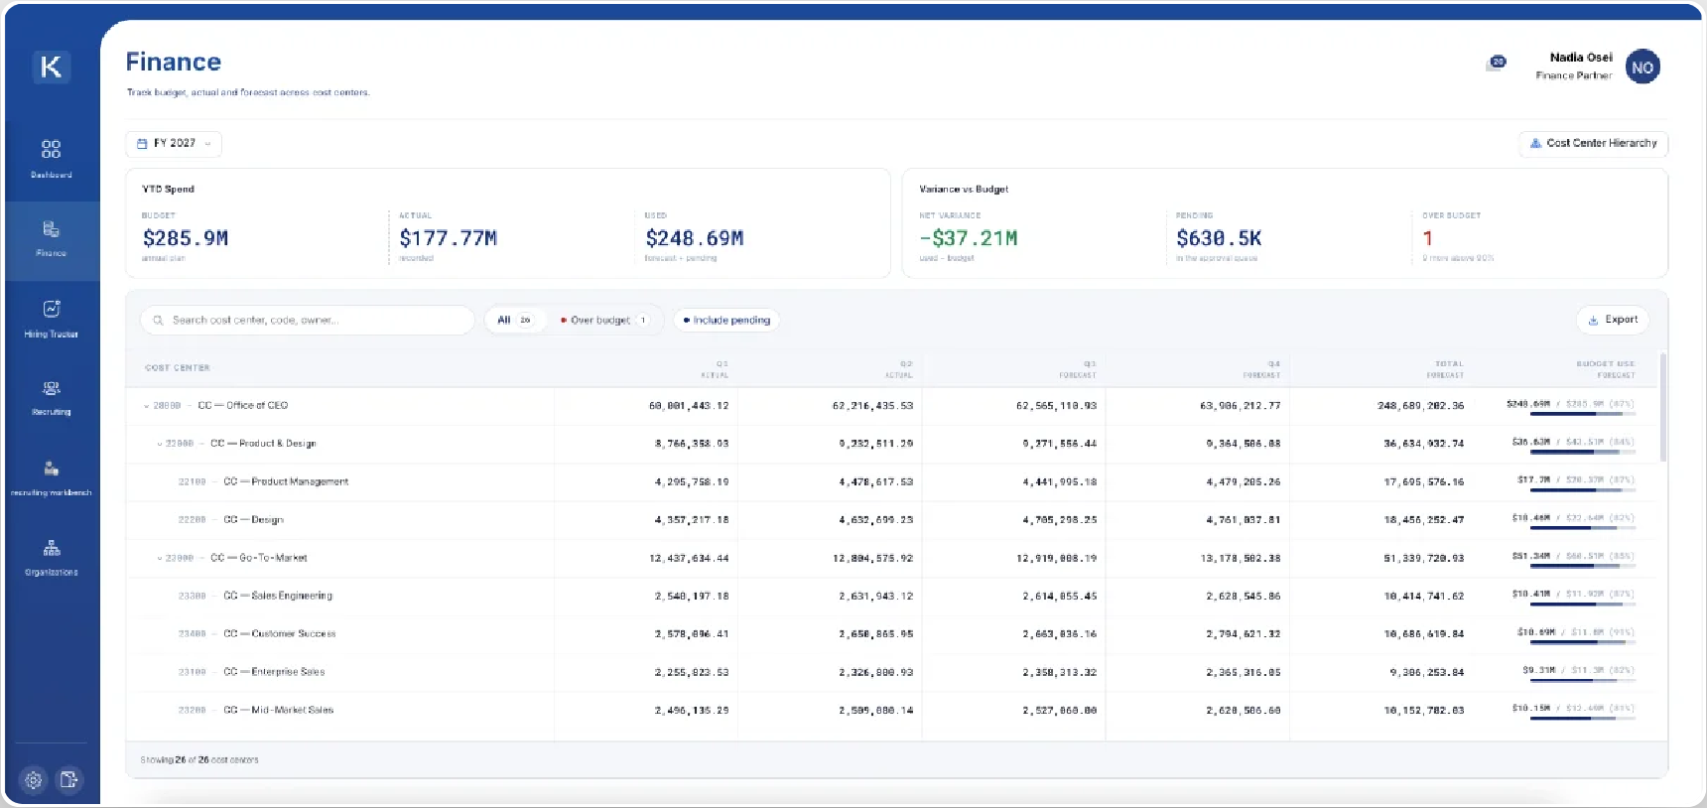Viewport: 1707px width, 808px height.
Task: Collapse the 20000 Office of CEO row
Action: coord(146,406)
